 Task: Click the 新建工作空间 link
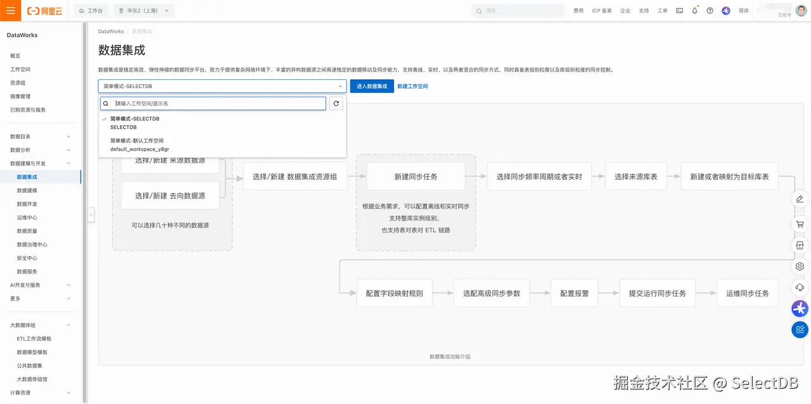click(x=412, y=86)
